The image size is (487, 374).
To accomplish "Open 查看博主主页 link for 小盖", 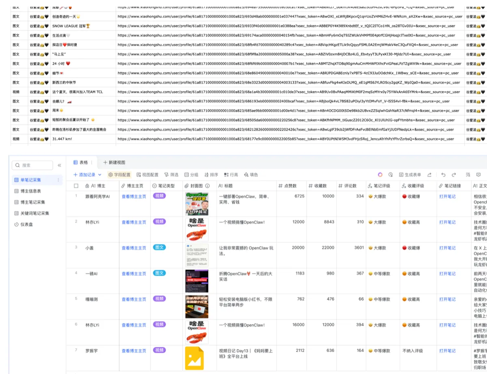I will [x=134, y=248].
